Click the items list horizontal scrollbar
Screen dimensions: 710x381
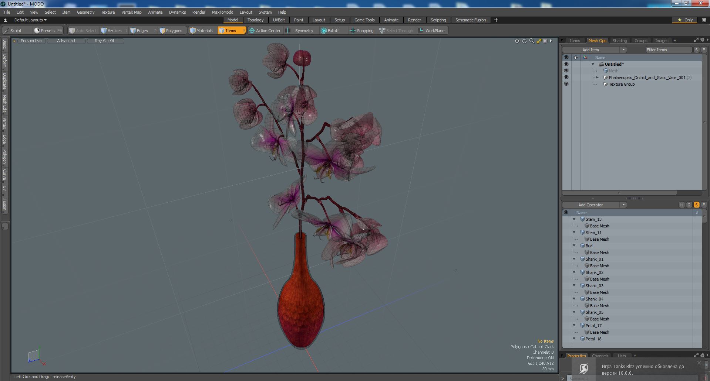619,193
